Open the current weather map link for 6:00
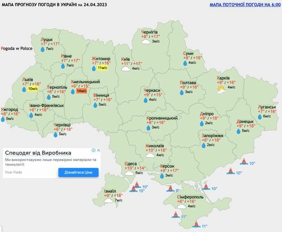This screenshot has width=282, height=232. coord(245,5)
